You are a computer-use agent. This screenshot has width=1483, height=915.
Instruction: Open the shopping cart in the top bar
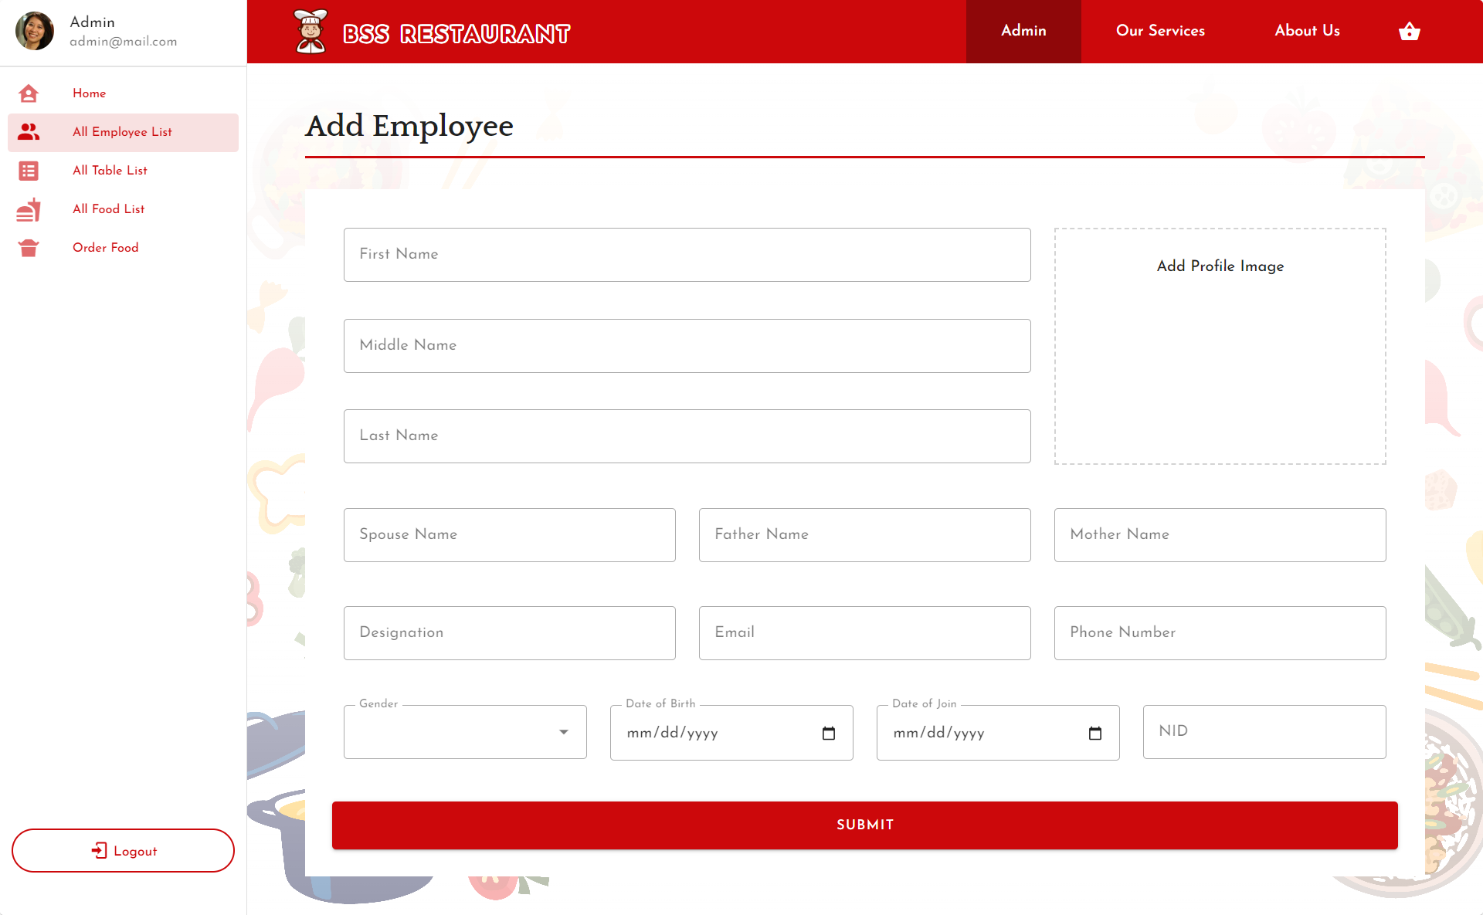1410,31
